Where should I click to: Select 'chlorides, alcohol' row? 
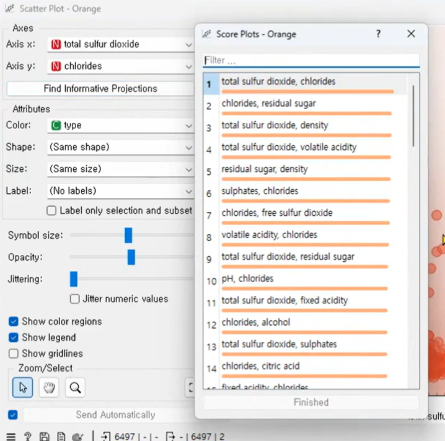[x=305, y=324]
